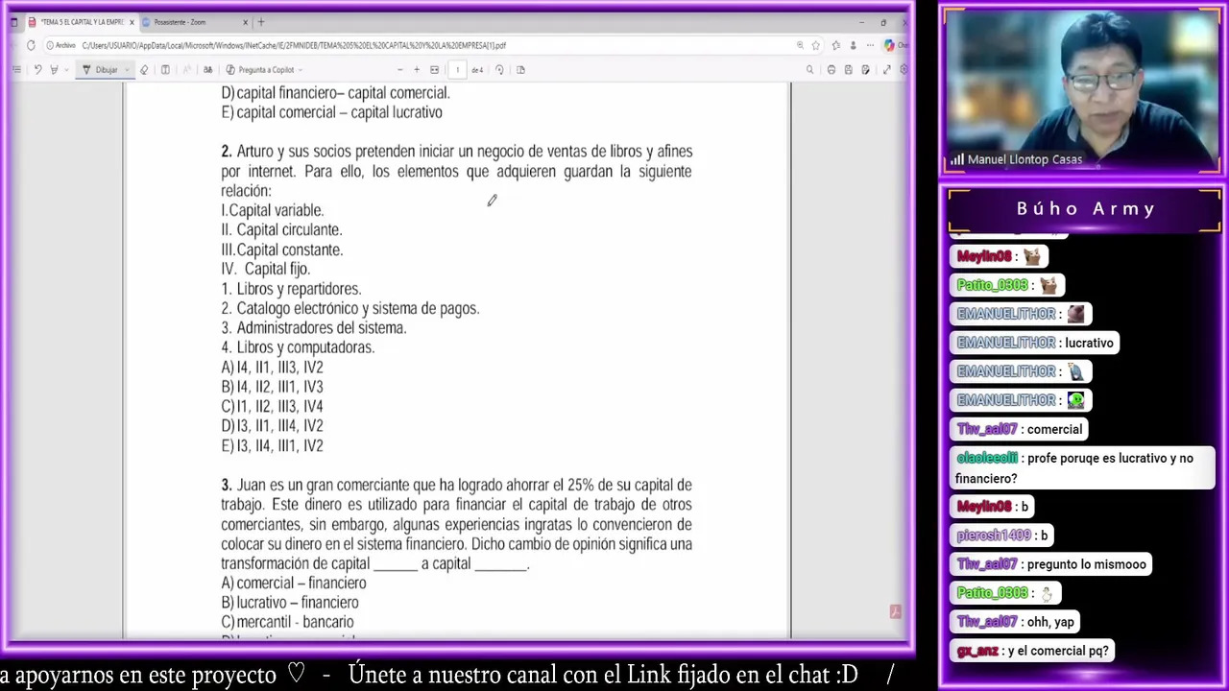Click the fit to width icon
The image size is (1229, 691).
434,69
